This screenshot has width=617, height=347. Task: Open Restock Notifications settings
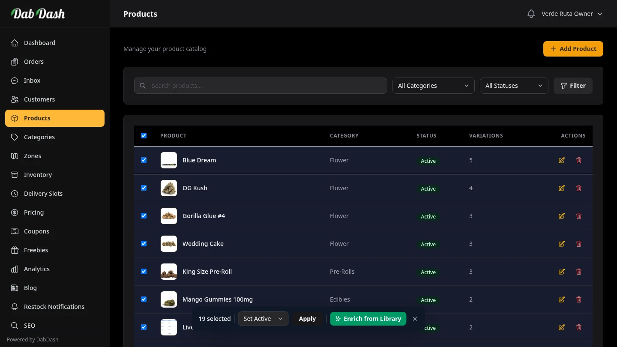(54, 307)
